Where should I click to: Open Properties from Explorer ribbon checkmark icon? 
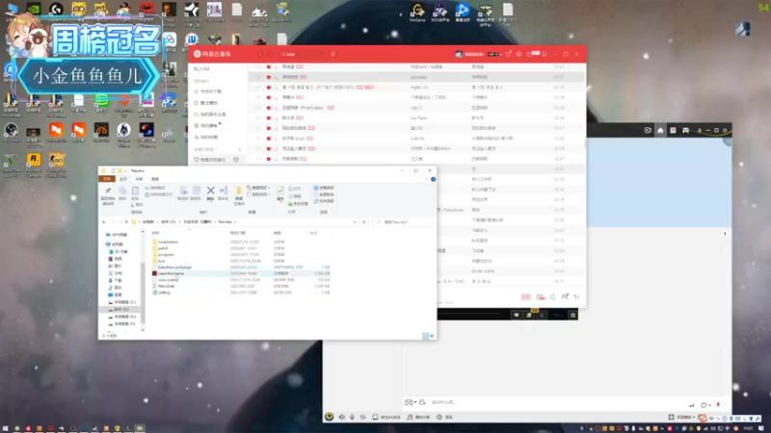[279, 192]
